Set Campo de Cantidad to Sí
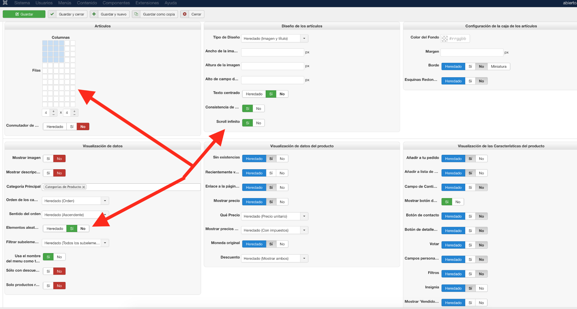577x309 pixels. pyautogui.click(x=470, y=188)
